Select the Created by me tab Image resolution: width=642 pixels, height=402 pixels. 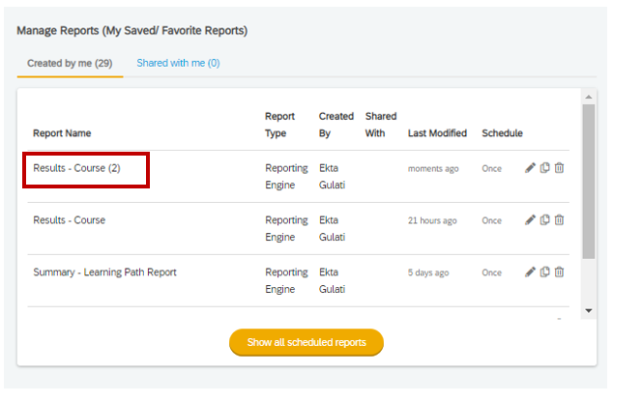[70, 63]
